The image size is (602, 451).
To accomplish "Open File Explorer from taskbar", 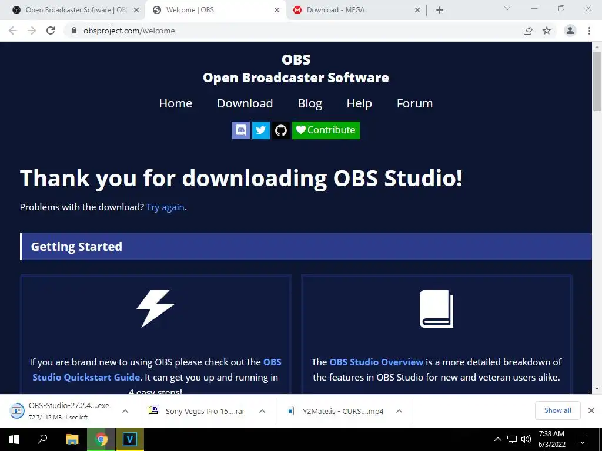I will click(x=72, y=439).
